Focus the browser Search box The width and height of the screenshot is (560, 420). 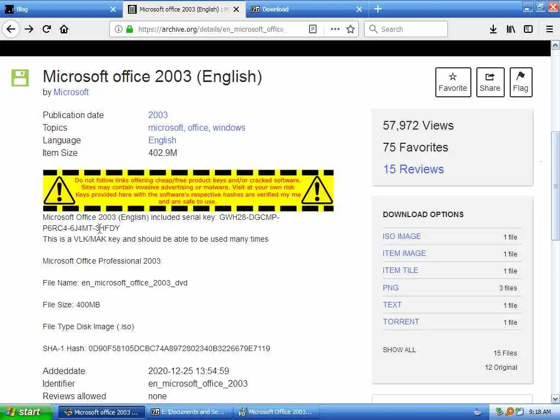pos(406,30)
